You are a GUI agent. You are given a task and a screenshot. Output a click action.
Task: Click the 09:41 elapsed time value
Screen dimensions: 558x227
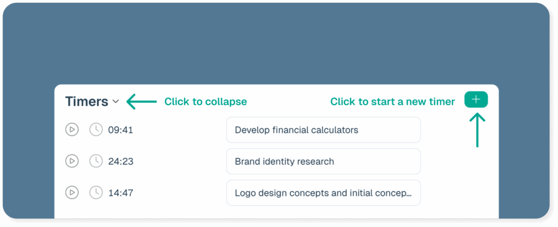tap(120, 130)
